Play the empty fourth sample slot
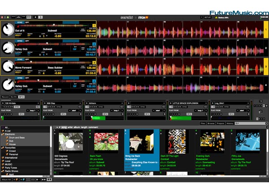 129,103
